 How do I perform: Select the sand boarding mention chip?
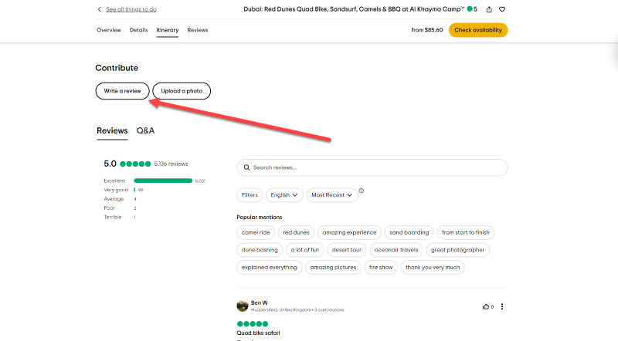click(x=409, y=233)
